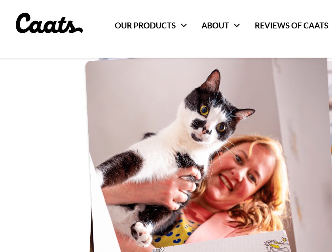Image resolution: width=332 pixels, height=252 pixels.
Task: Click the cat's upright black ear
Action: 212,80
